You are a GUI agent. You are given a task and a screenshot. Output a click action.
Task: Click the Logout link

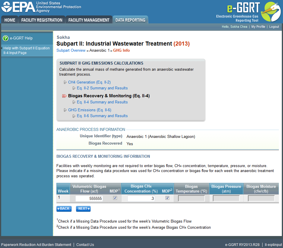pyautogui.click(x=274, y=27)
